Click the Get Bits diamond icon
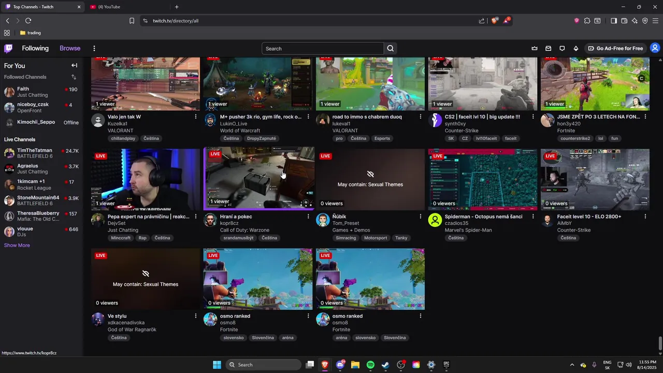The width and height of the screenshot is (663, 373). tap(576, 48)
